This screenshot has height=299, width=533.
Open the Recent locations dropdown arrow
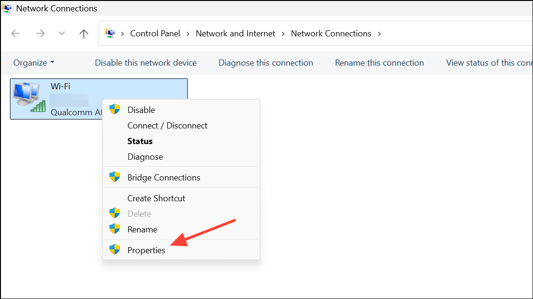pos(62,34)
